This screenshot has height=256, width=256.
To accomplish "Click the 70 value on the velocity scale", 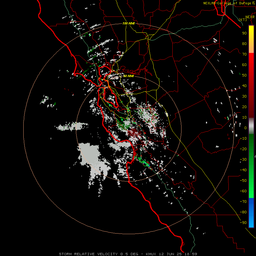I will coord(244,54).
